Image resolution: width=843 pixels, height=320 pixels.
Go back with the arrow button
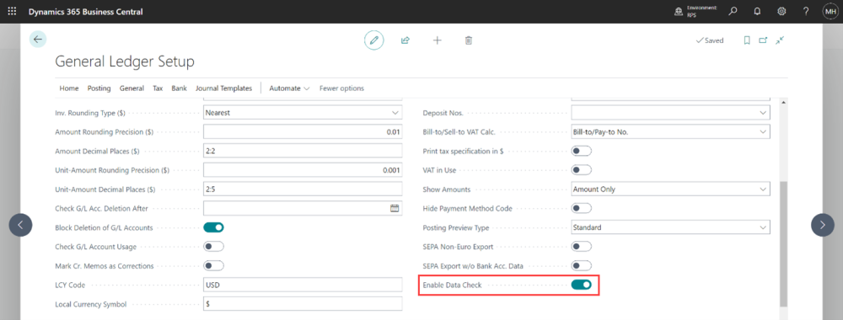click(x=38, y=40)
